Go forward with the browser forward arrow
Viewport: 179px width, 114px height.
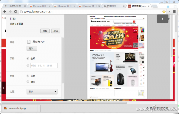point(10,12)
